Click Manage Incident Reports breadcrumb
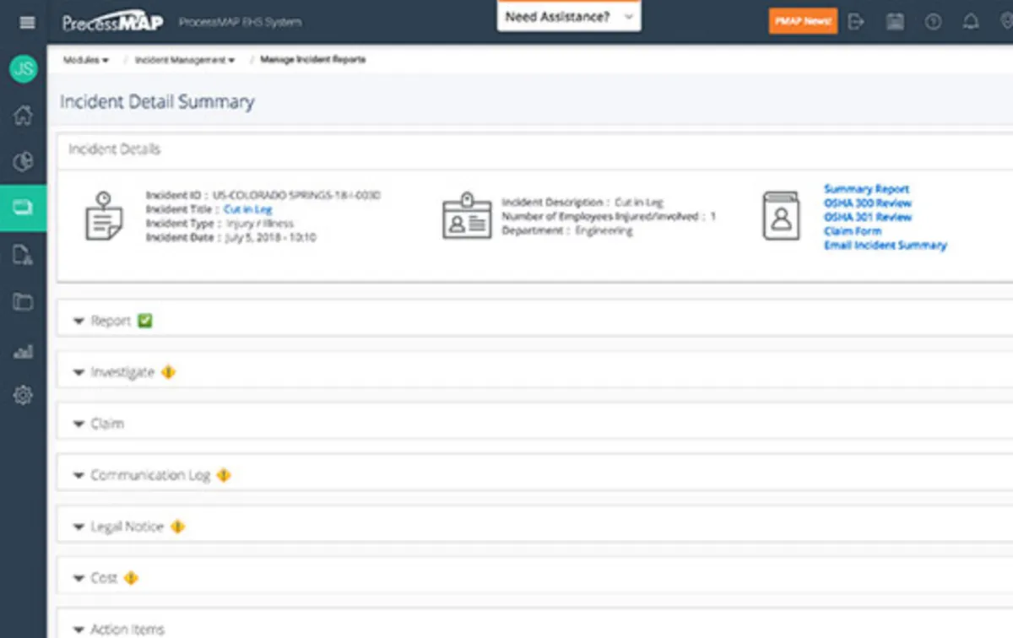This screenshot has width=1013, height=638. (313, 60)
